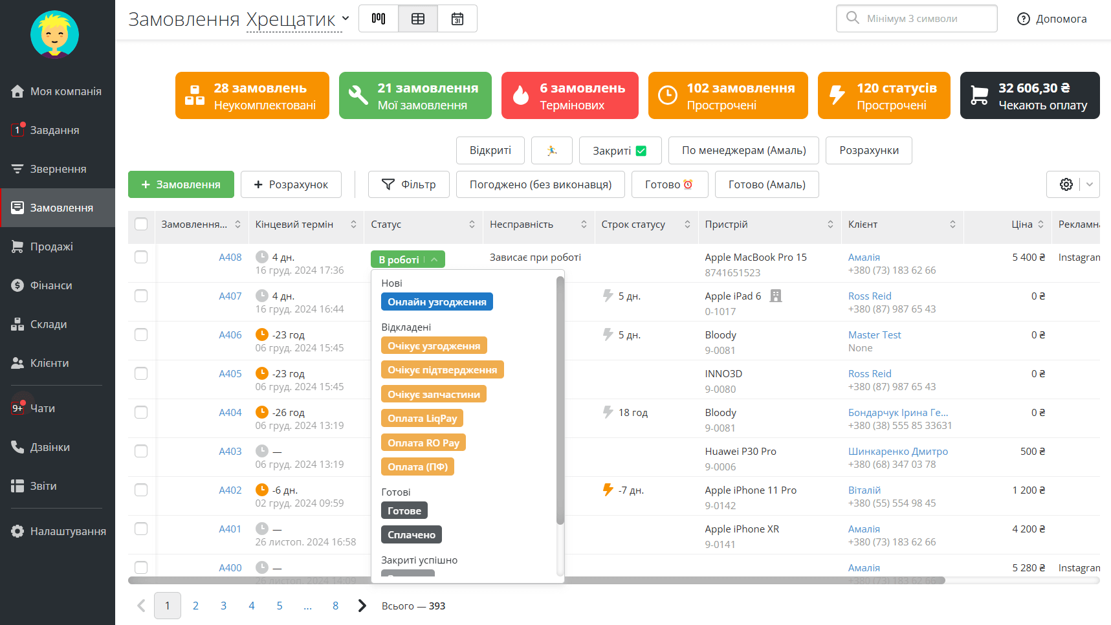1111x625 pixels.
Task: Select checkbox for order A407
Action: coord(141,296)
